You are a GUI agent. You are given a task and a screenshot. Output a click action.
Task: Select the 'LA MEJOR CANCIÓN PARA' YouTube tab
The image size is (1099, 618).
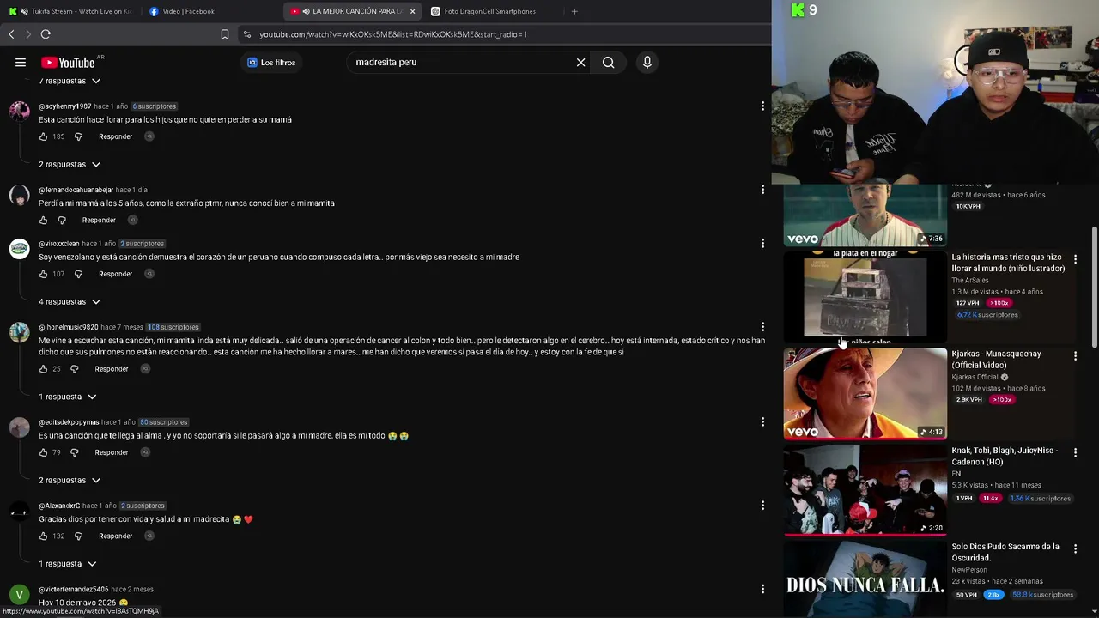click(352, 11)
